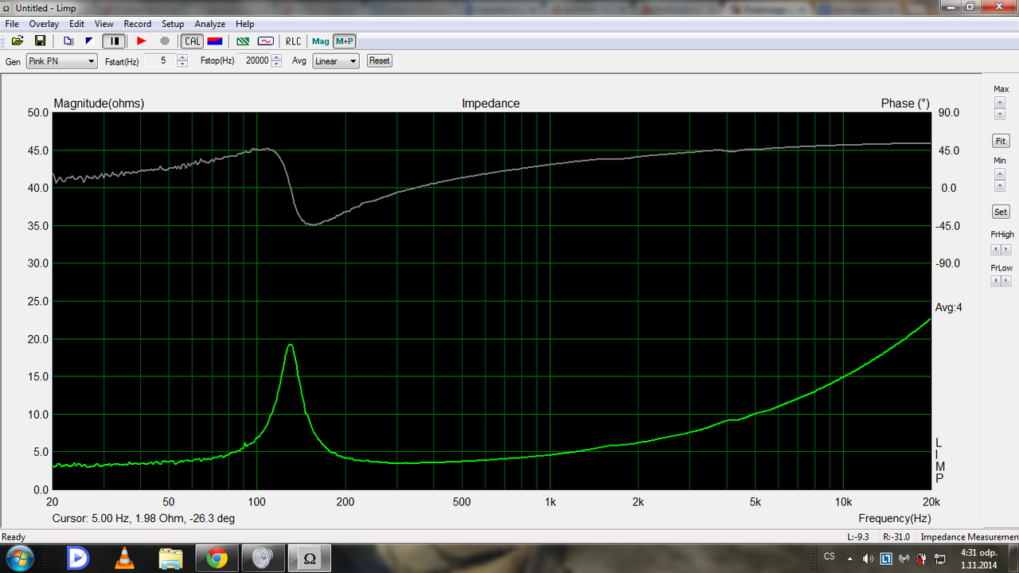Click the FrHigh left arrow
Image resolution: width=1019 pixels, height=573 pixels.
pos(995,249)
